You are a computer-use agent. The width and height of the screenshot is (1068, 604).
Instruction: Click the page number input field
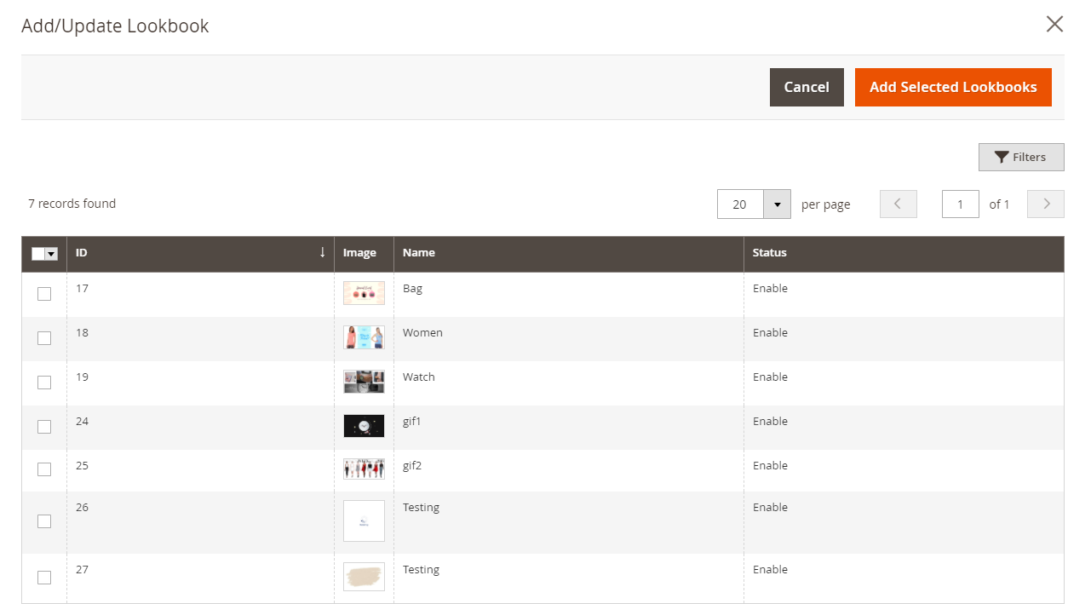(960, 204)
